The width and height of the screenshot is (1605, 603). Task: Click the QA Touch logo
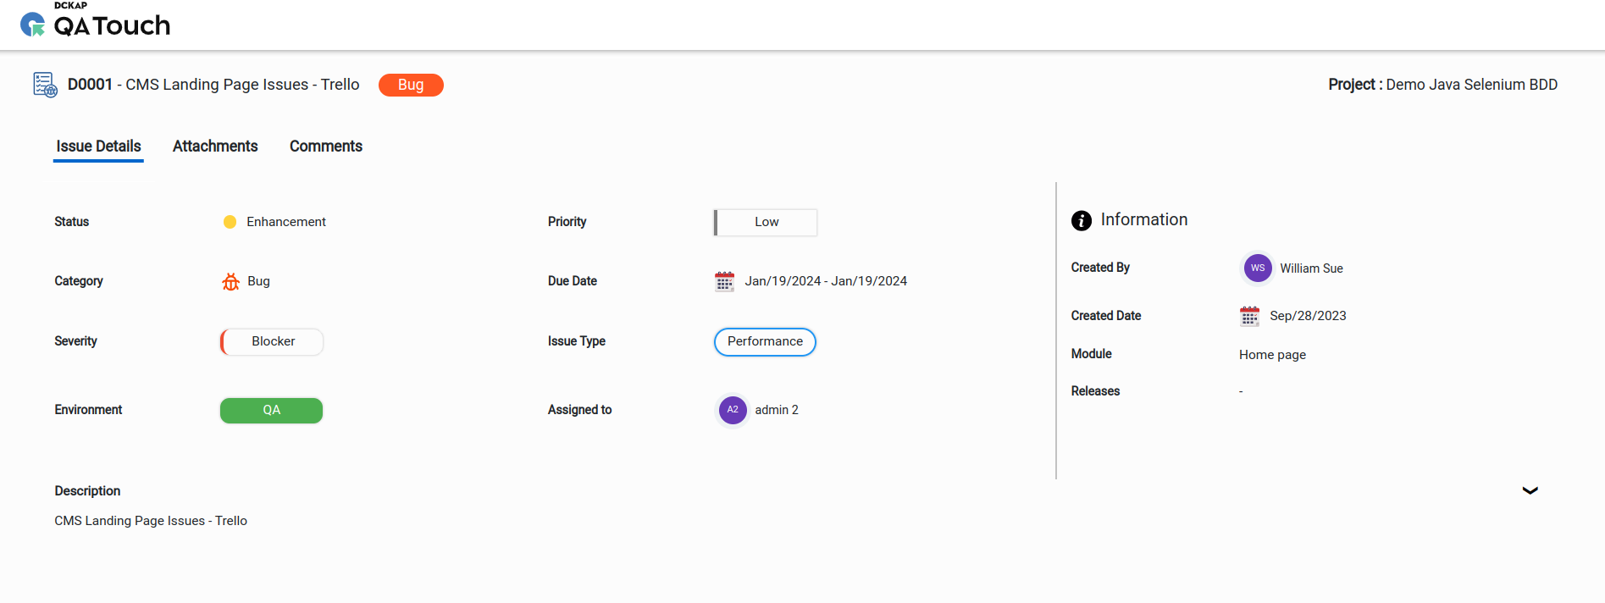[x=95, y=21]
